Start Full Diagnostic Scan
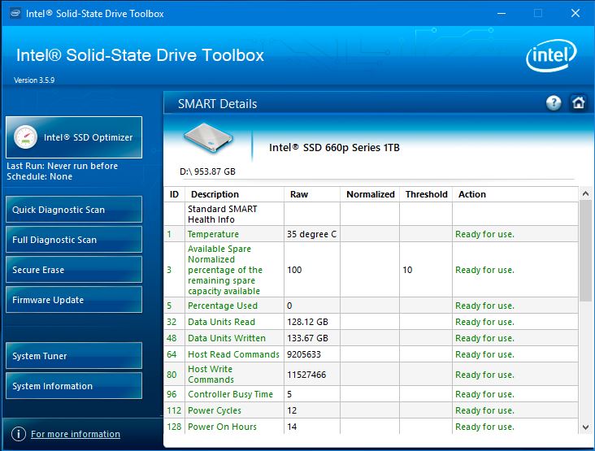The height and width of the screenshot is (451, 595). click(x=74, y=240)
